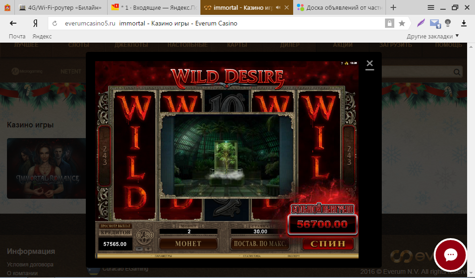Click the lock protect icon in address bar
Image resolution: width=475 pixels, height=278 pixels.
click(x=390, y=23)
